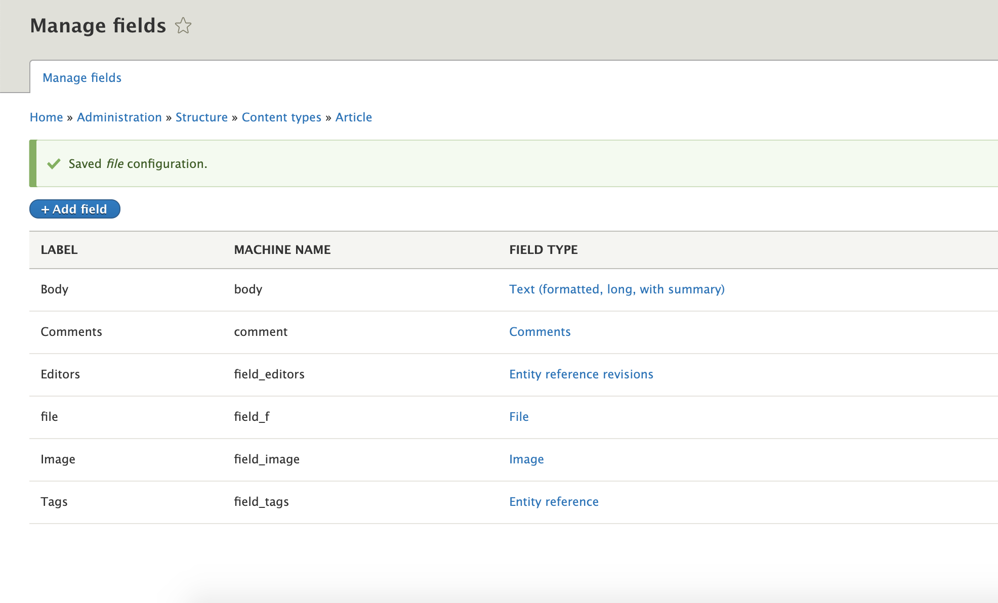Click the favorite star icon beside Manage fields
998x603 pixels.
pos(183,25)
